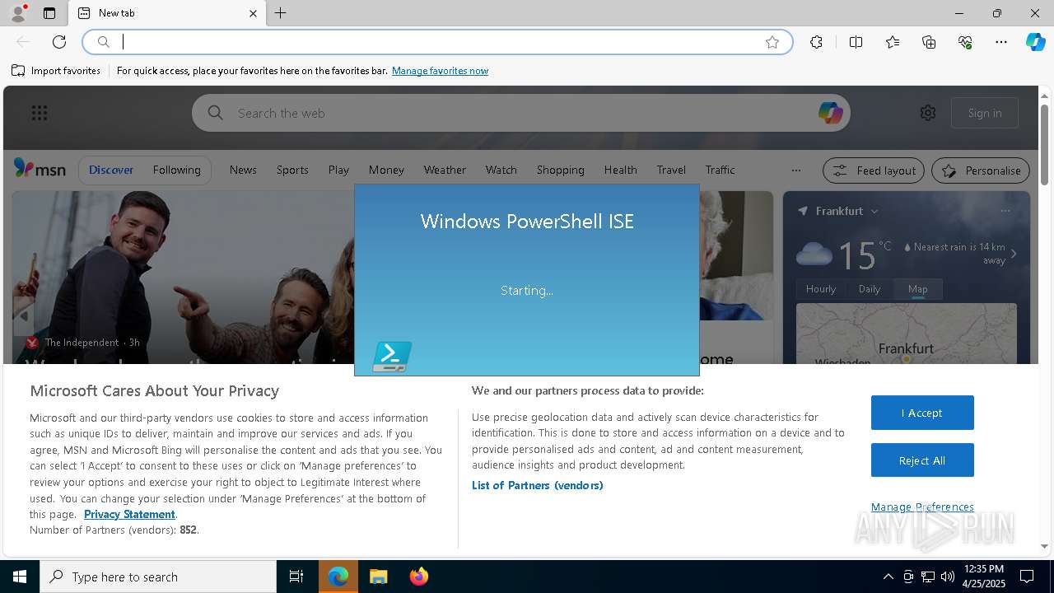This screenshot has width=1054, height=593.
Task: Open the msn logo home link
Action: point(40,169)
